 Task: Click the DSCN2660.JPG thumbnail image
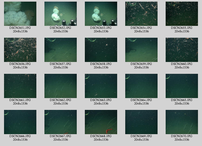point(182,50)
